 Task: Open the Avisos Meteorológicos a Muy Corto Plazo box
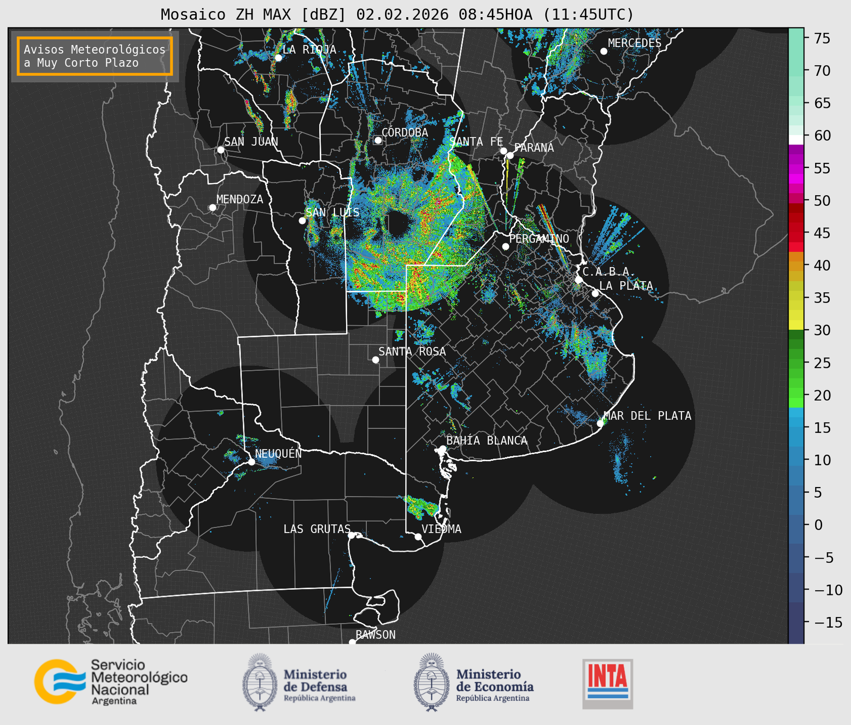95,56
